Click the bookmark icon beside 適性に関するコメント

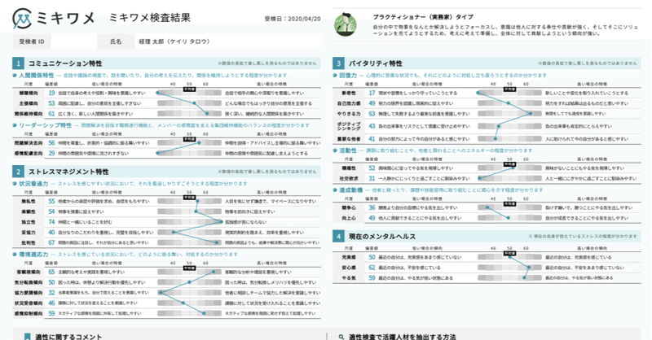click(x=28, y=337)
